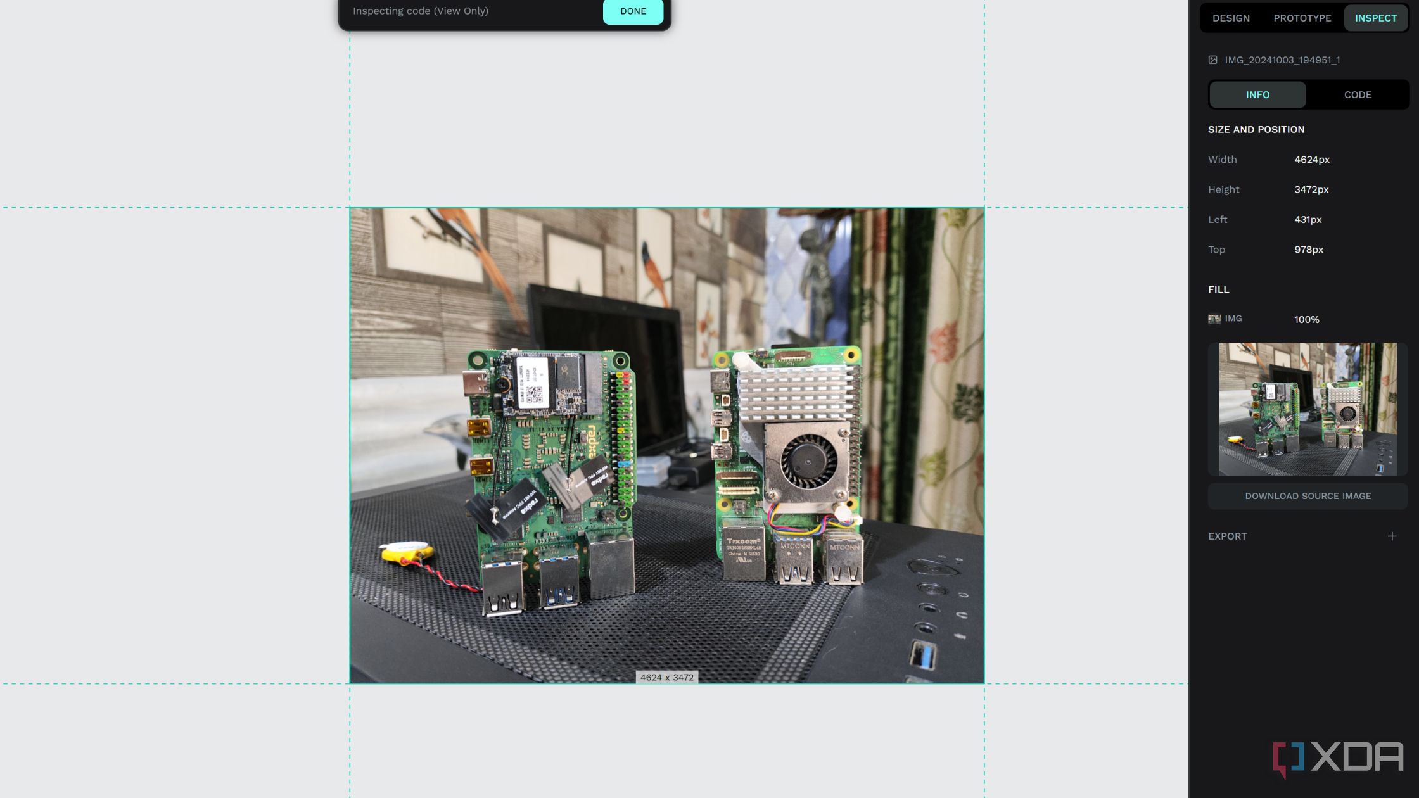Switch to the PROTOTYPE tab
1419x798 pixels.
1302,18
